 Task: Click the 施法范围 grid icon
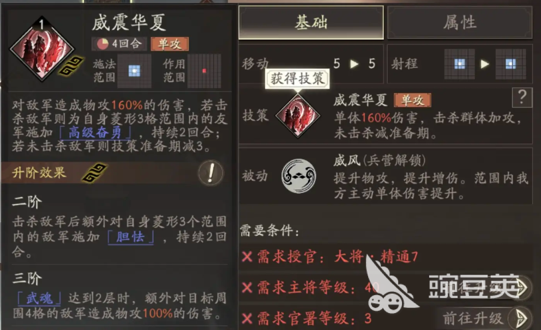click(x=135, y=71)
